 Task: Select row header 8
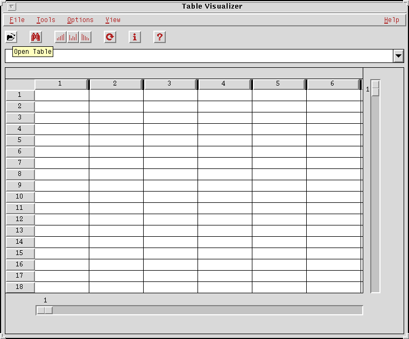[20, 174]
